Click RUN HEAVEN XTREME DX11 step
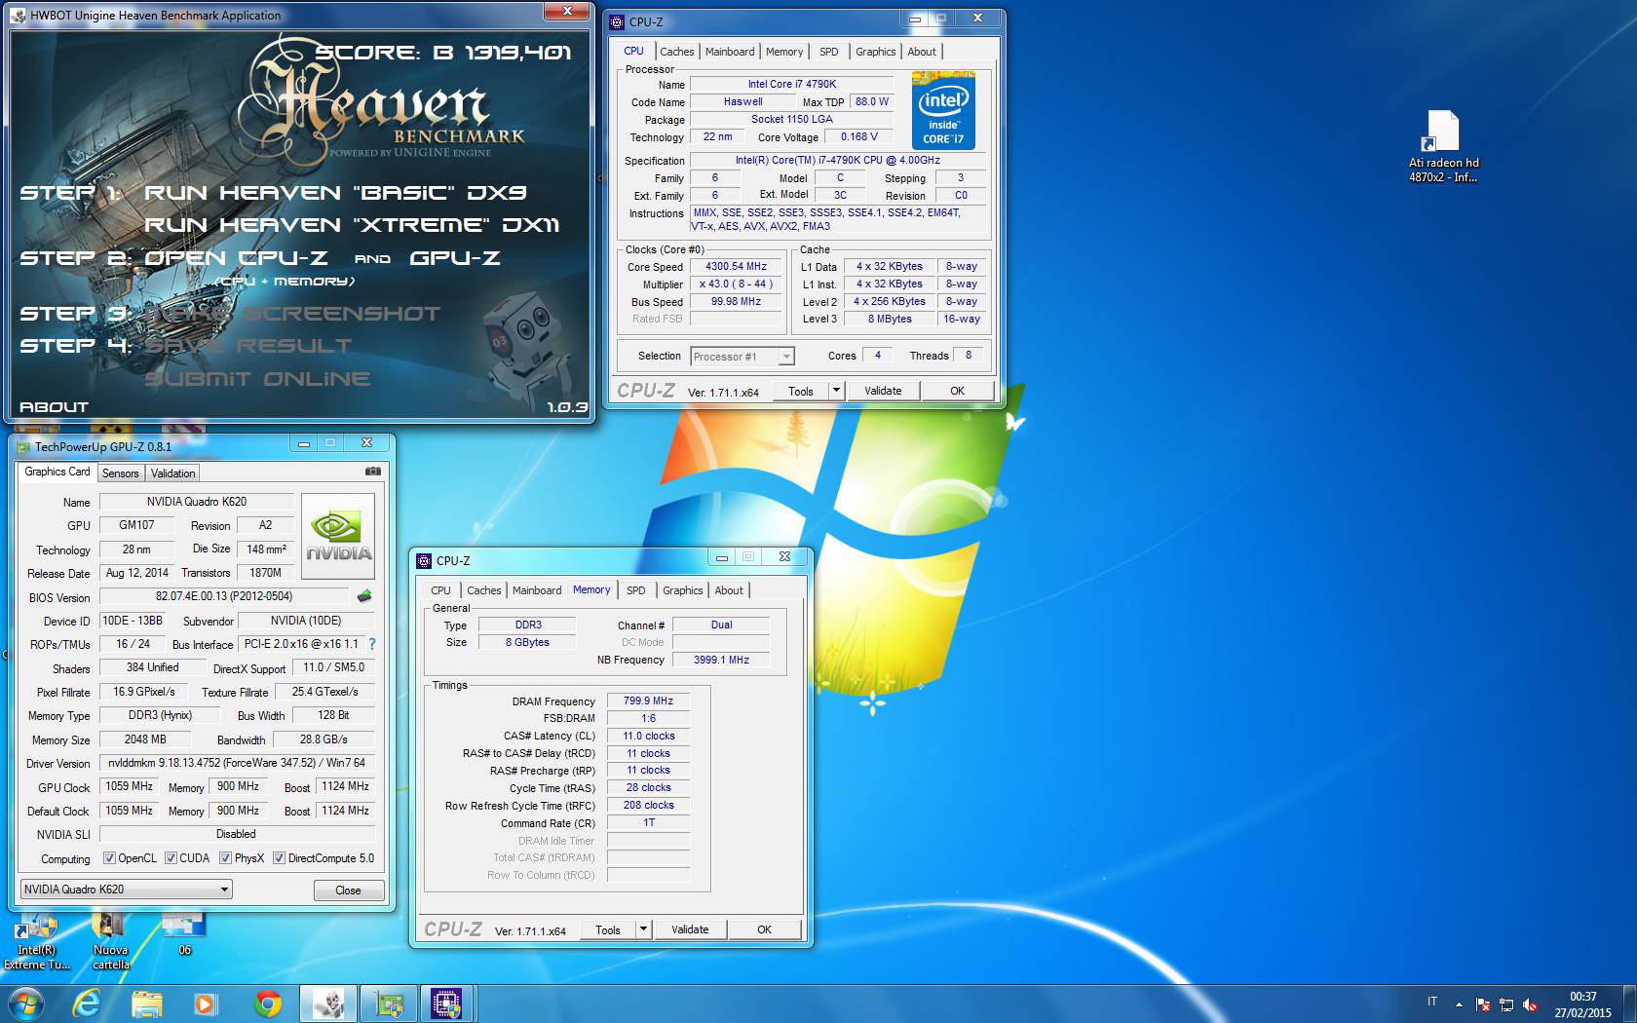This screenshot has width=1637, height=1023. click(352, 225)
